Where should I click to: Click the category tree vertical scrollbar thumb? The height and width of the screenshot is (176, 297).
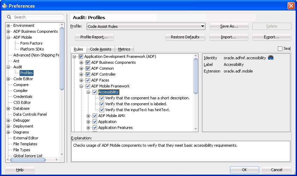[x=62, y=59]
